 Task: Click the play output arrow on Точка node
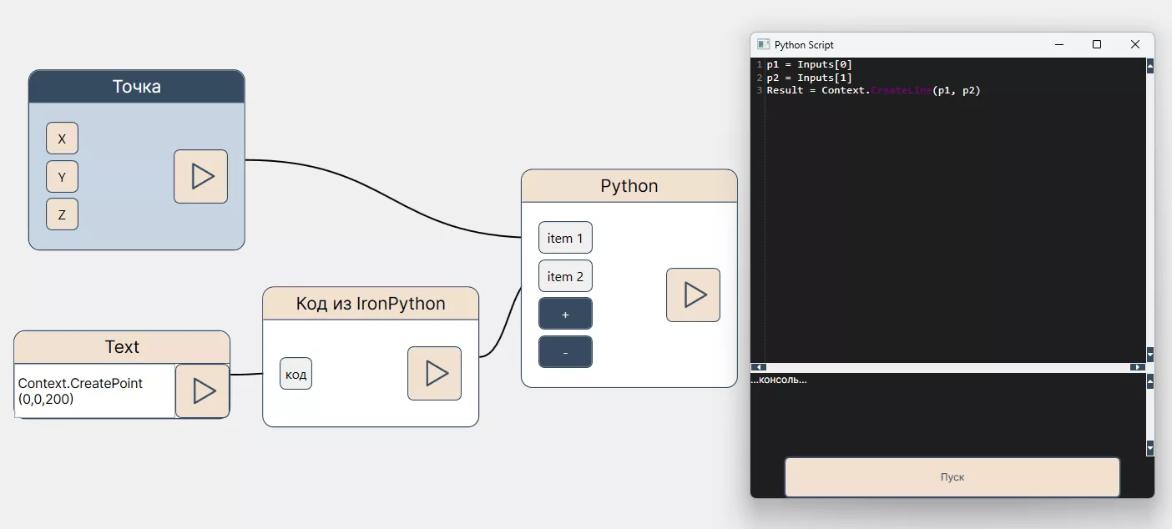(x=200, y=176)
